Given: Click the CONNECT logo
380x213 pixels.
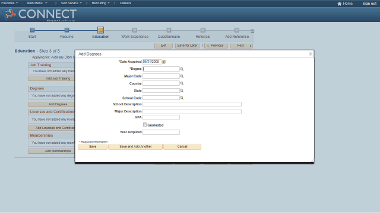Looking at the screenshot, I should [39, 14].
